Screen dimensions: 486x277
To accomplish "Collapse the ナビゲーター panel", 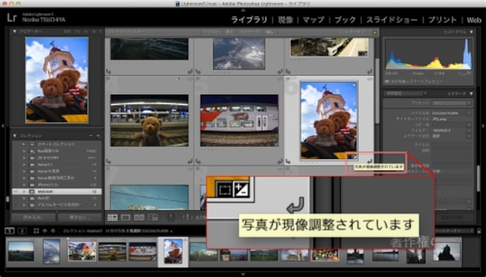I will click(15, 32).
